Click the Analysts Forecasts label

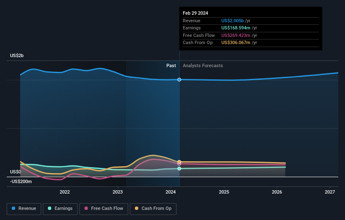pyautogui.click(x=203, y=66)
